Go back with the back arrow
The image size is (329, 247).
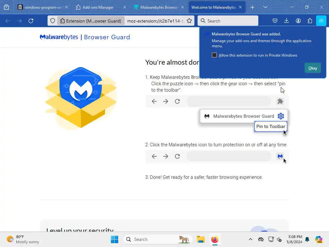click(x=8, y=21)
